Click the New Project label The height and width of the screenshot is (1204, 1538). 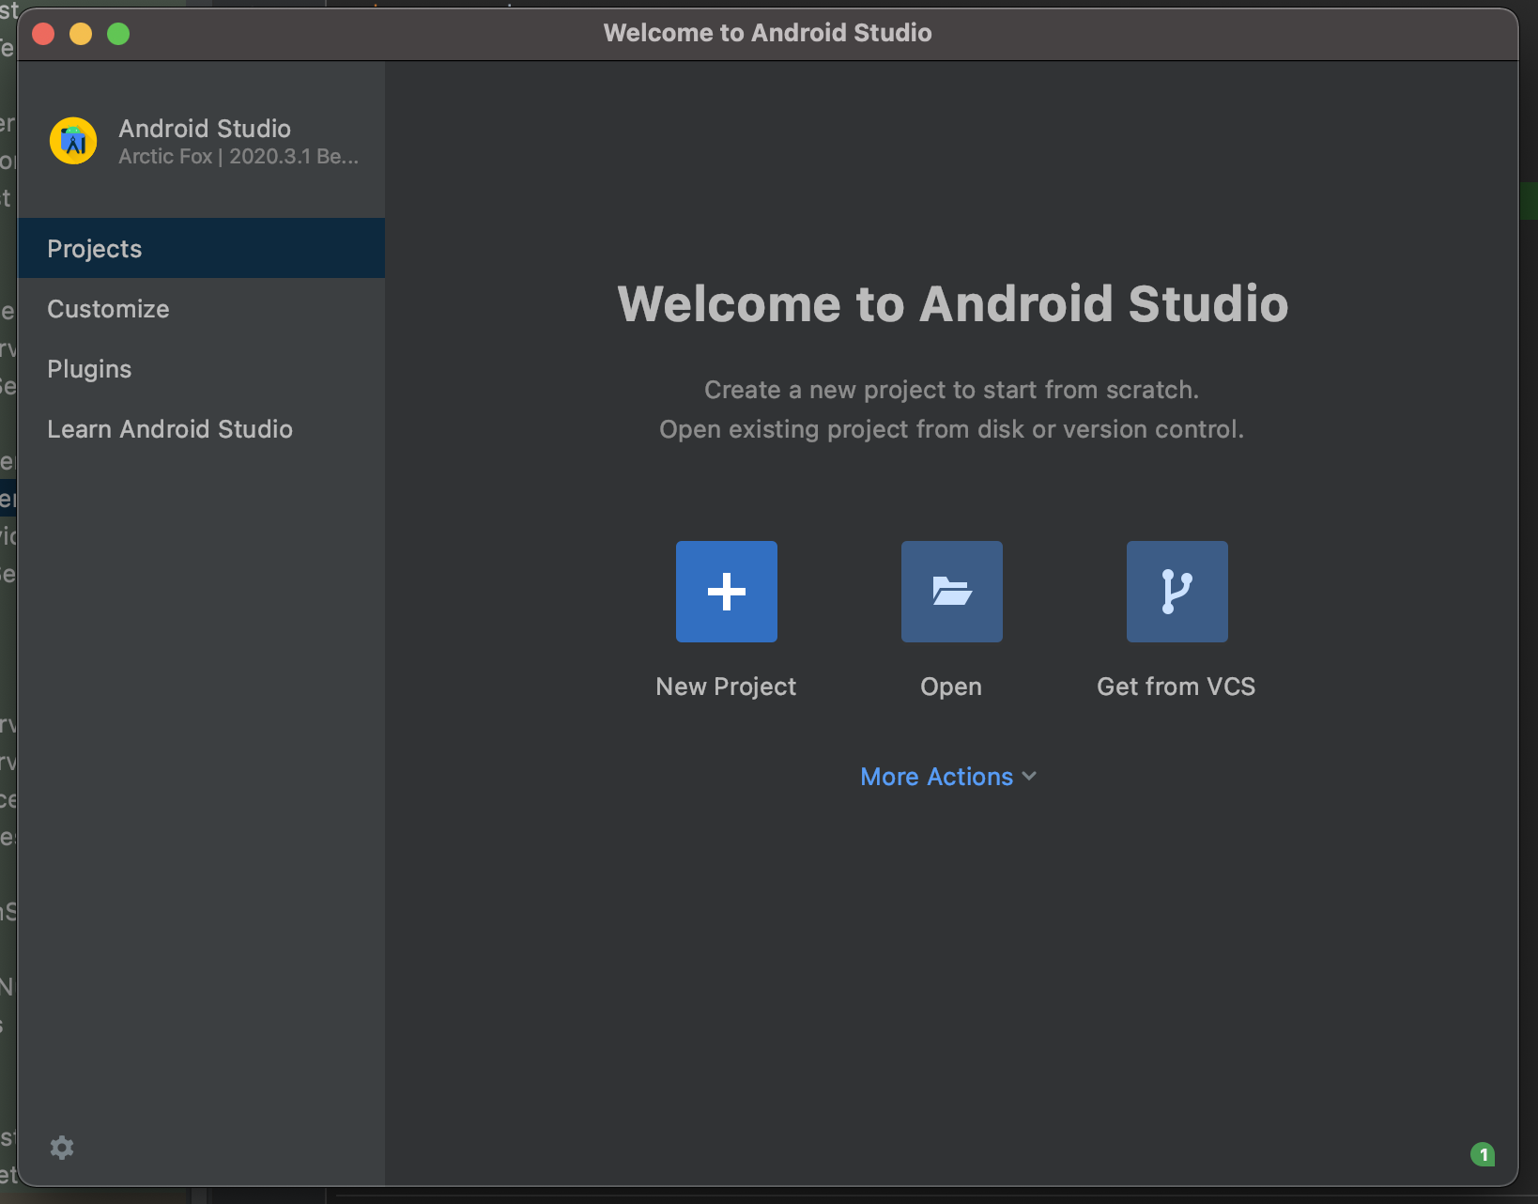click(726, 687)
